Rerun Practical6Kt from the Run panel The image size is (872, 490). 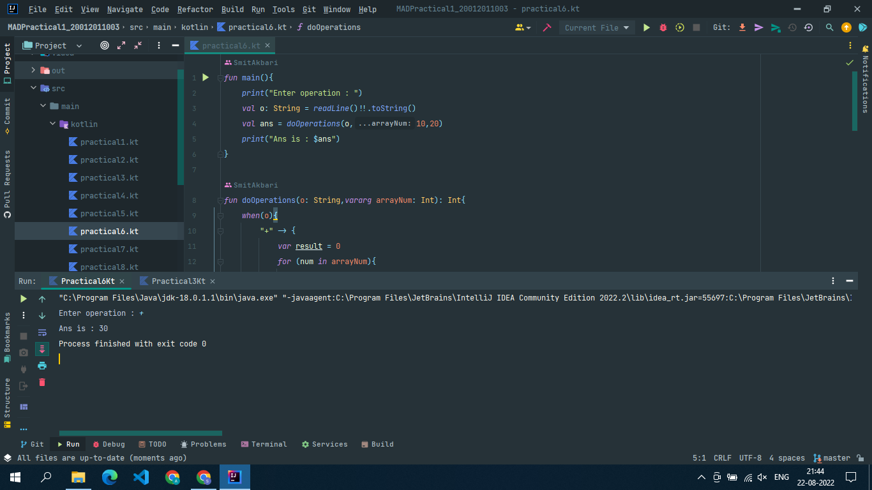click(24, 299)
